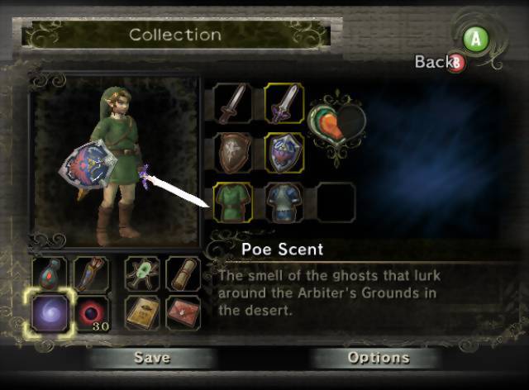
Task: Click the Save button
Action: coord(152,358)
